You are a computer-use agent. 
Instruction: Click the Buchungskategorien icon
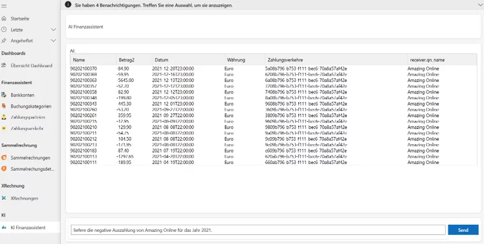(x=4, y=106)
